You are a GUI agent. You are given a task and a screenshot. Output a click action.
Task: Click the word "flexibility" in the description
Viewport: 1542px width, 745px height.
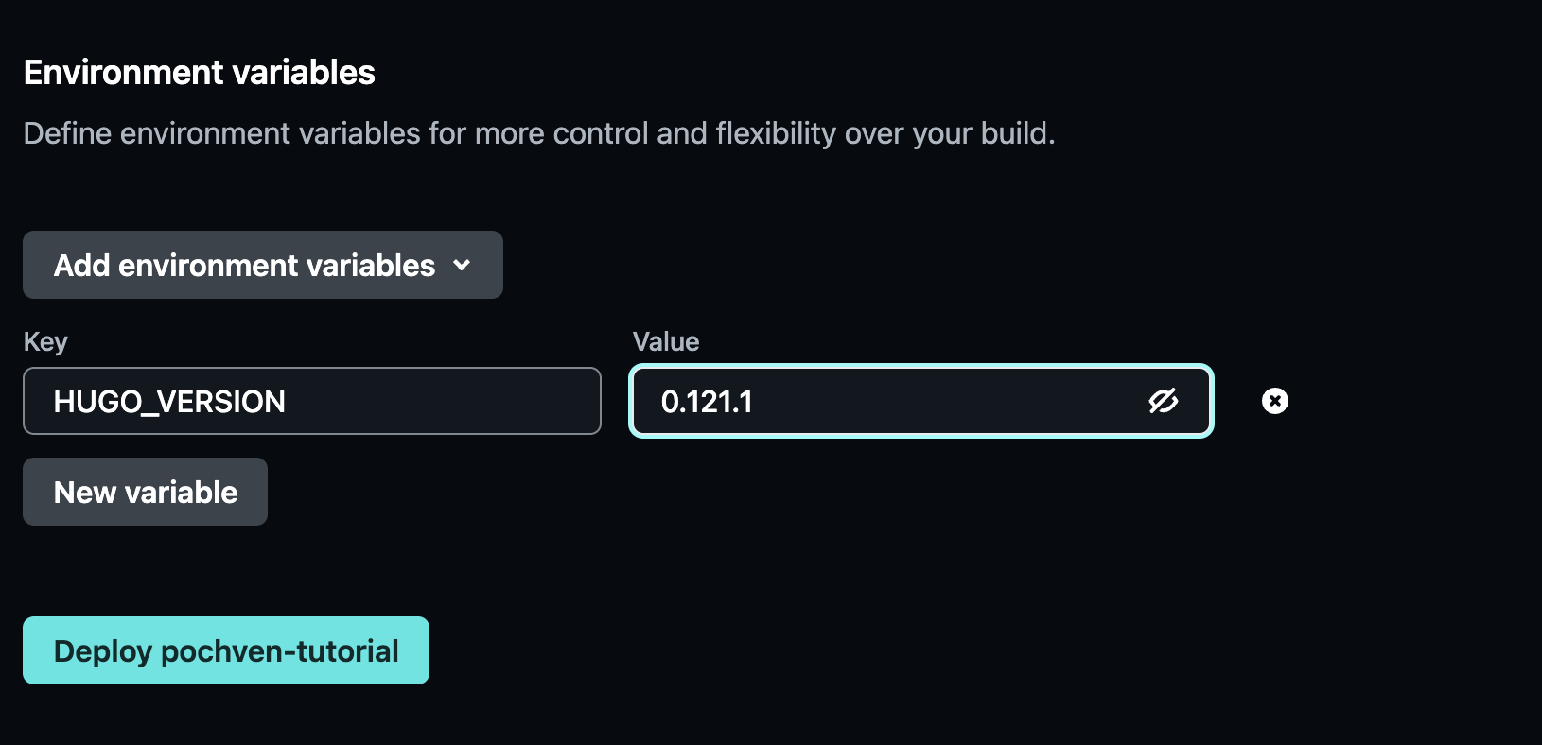point(776,133)
